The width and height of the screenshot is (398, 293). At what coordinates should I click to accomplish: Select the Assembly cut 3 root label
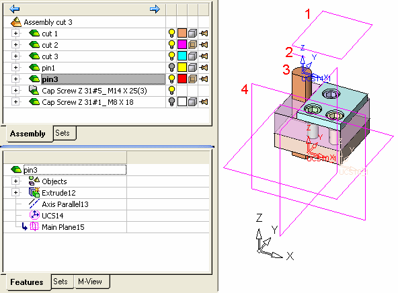48,22
